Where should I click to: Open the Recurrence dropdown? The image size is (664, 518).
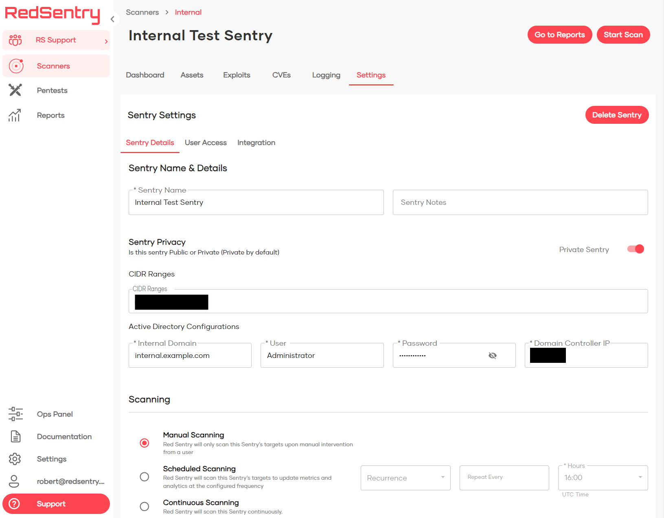click(405, 478)
